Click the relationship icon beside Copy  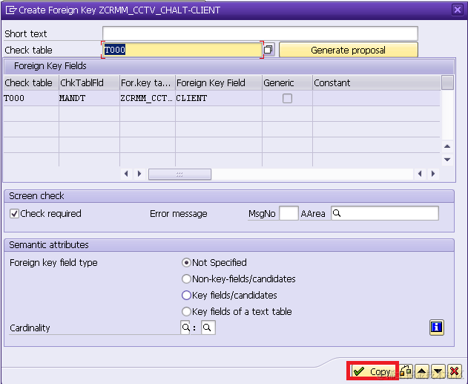(x=406, y=371)
